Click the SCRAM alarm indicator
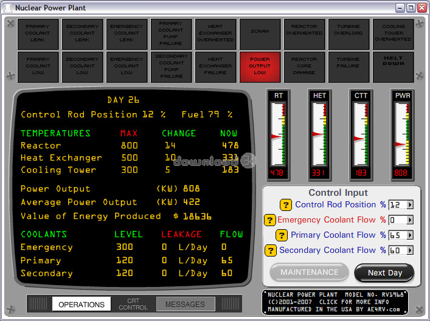Viewport: 430px width, 321px height. tap(260, 34)
